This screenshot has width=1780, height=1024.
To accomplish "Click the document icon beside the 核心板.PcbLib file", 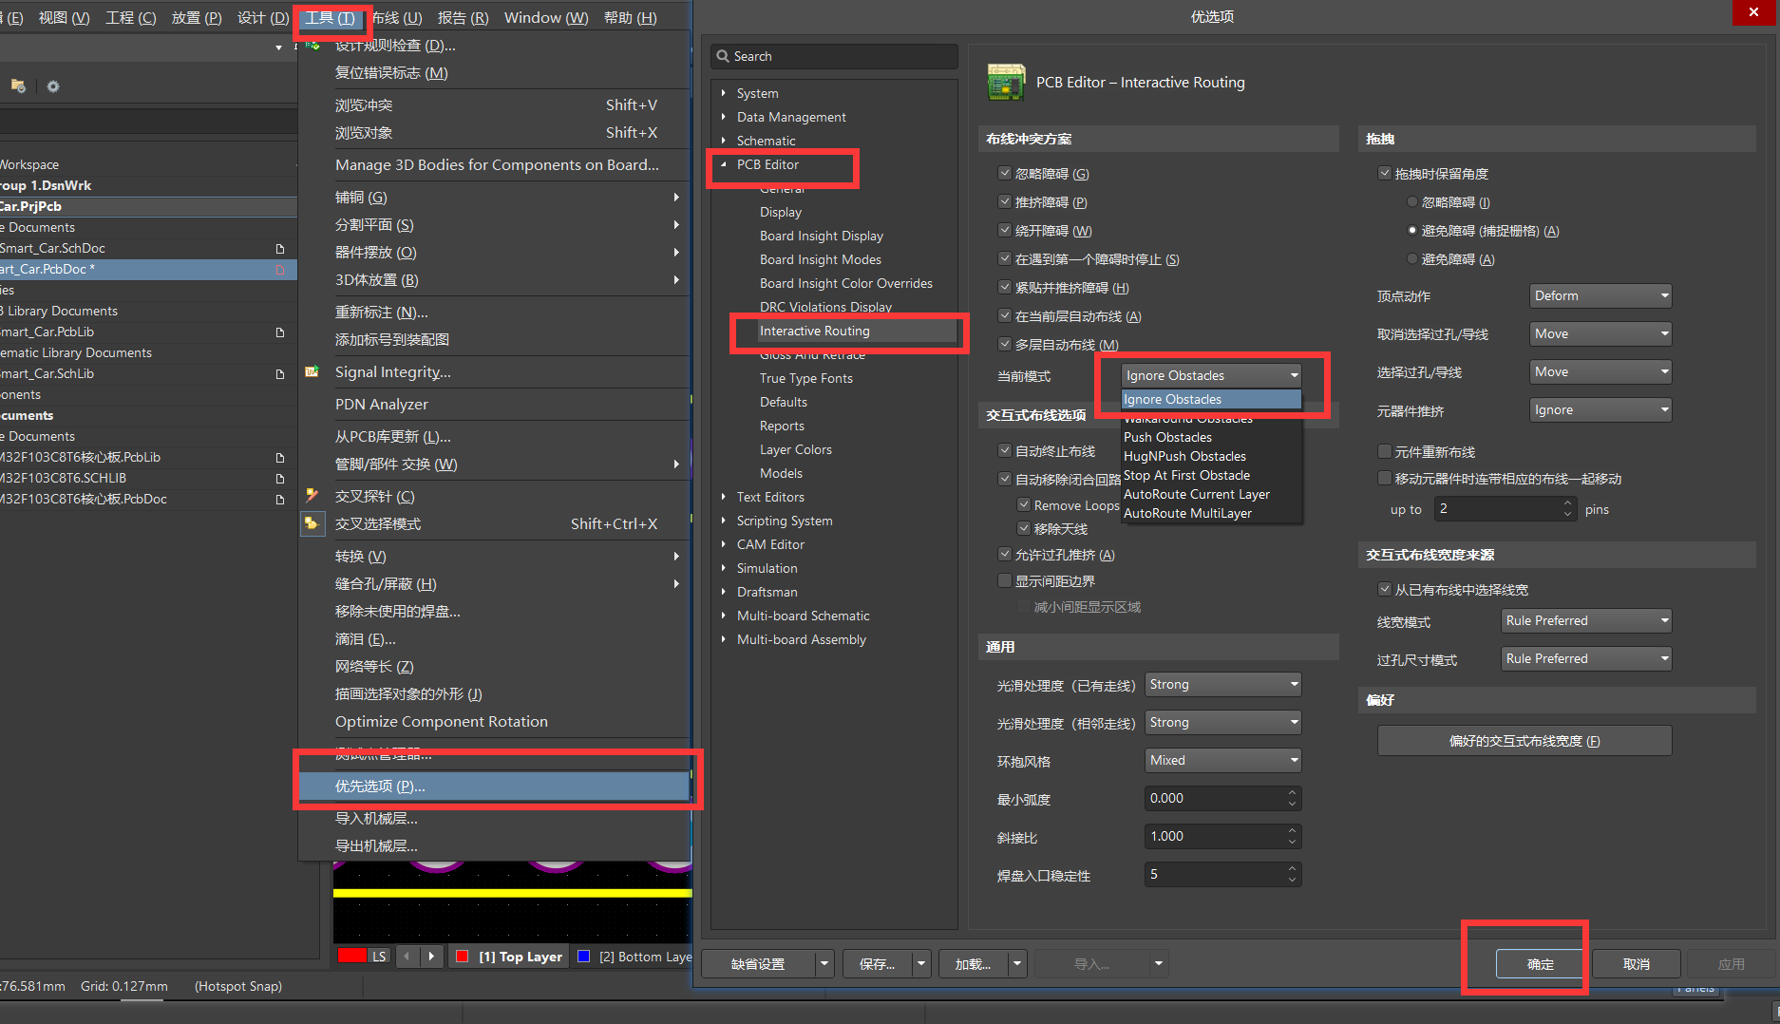I will pyautogui.click(x=280, y=457).
